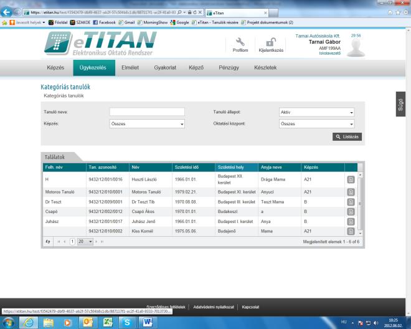Viewport: 411px width, 329px height.
Task: Click the browser address bar
Action: [103, 12]
